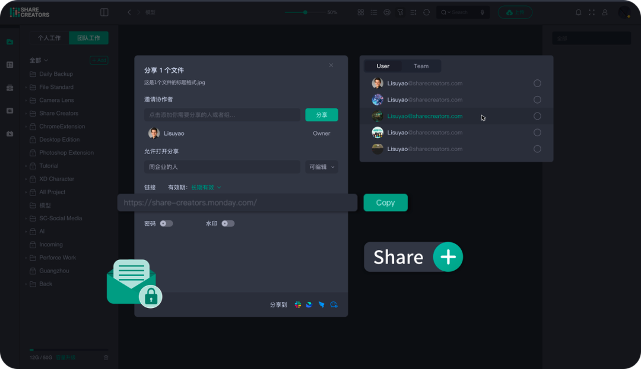The width and height of the screenshot is (641, 369).
Task: Copy the share link
Action: click(386, 203)
